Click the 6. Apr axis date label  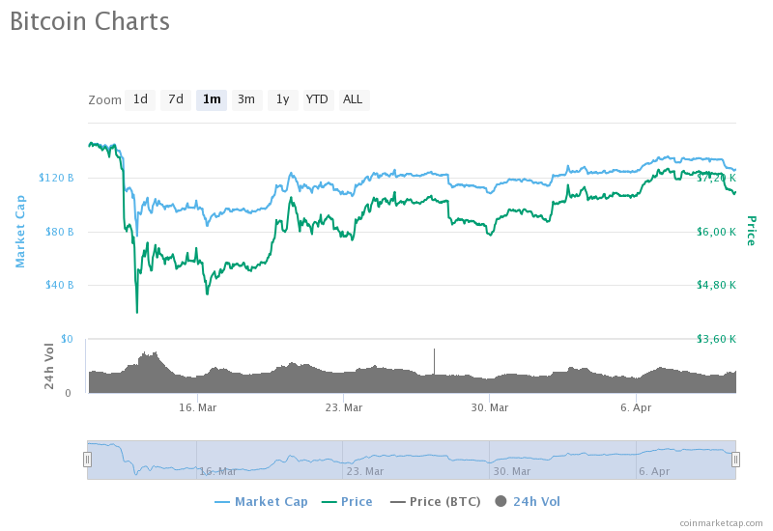tap(636, 407)
